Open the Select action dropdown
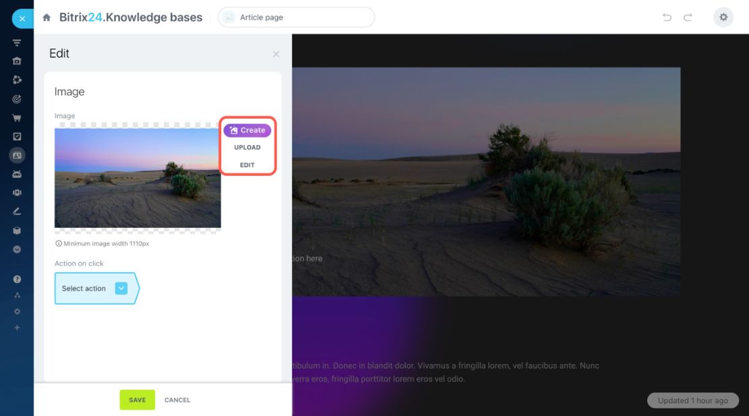Screen dimensions: 749x416 (96, 288)
